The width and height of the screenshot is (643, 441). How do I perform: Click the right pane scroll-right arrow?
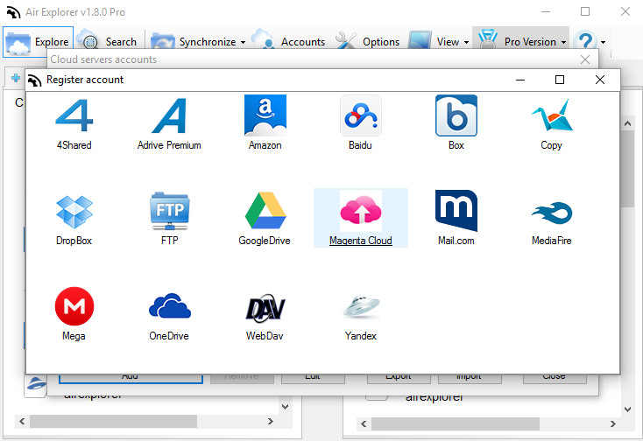(x=612, y=423)
